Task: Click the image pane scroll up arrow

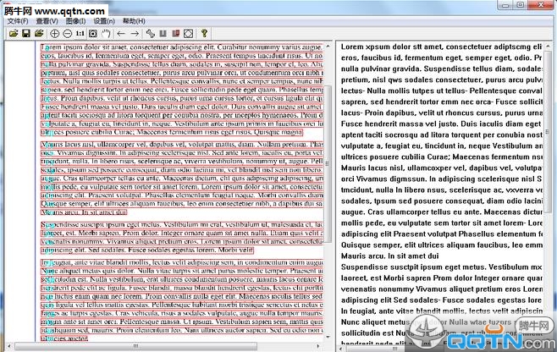Action: pyautogui.click(x=328, y=47)
